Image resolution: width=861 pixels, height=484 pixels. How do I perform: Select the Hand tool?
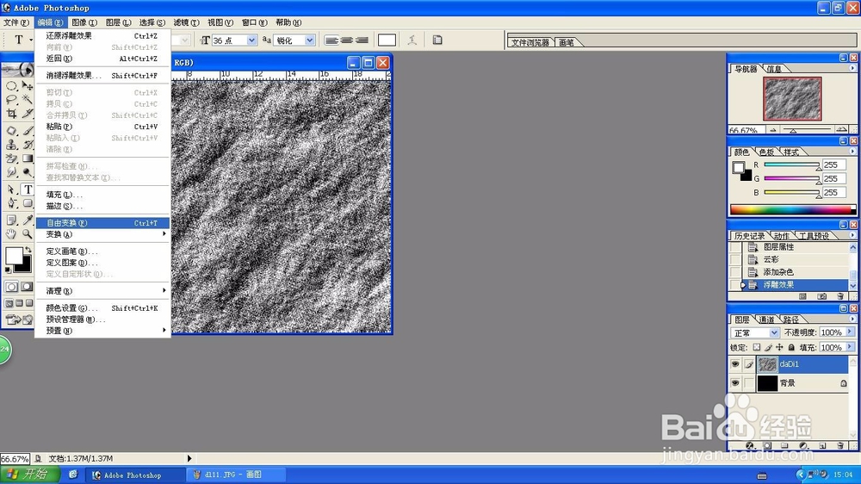coord(11,234)
